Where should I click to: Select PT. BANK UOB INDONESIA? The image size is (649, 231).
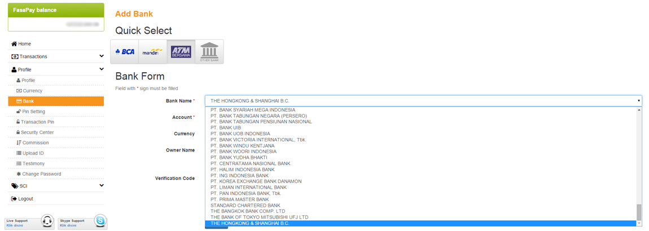(x=420, y=134)
